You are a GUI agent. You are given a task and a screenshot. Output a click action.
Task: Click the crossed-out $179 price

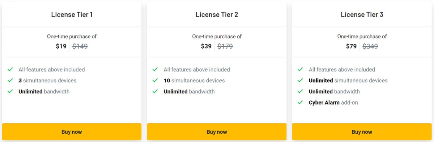point(225,46)
